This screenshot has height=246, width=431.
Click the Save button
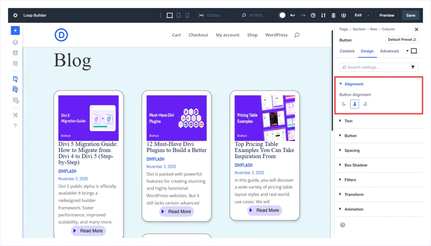coord(410,15)
